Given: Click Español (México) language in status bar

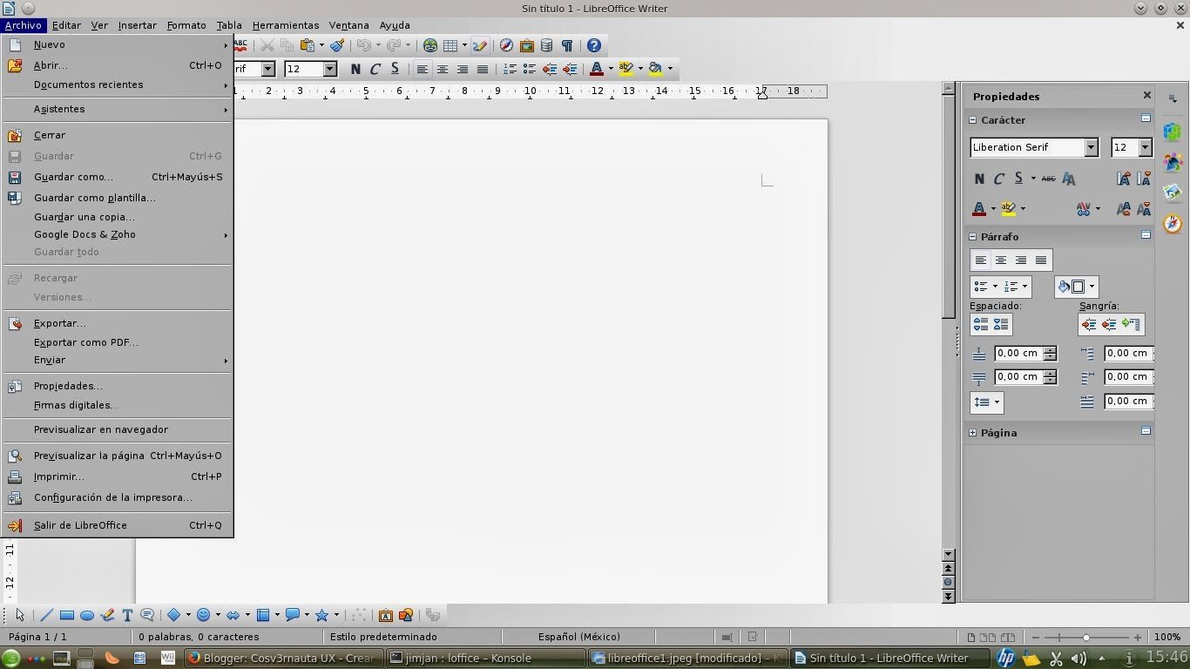Looking at the screenshot, I should (578, 637).
